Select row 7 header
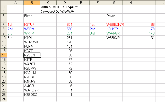 4,24
